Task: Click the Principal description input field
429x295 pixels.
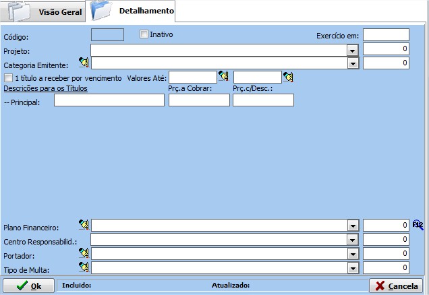Action: [x=109, y=100]
